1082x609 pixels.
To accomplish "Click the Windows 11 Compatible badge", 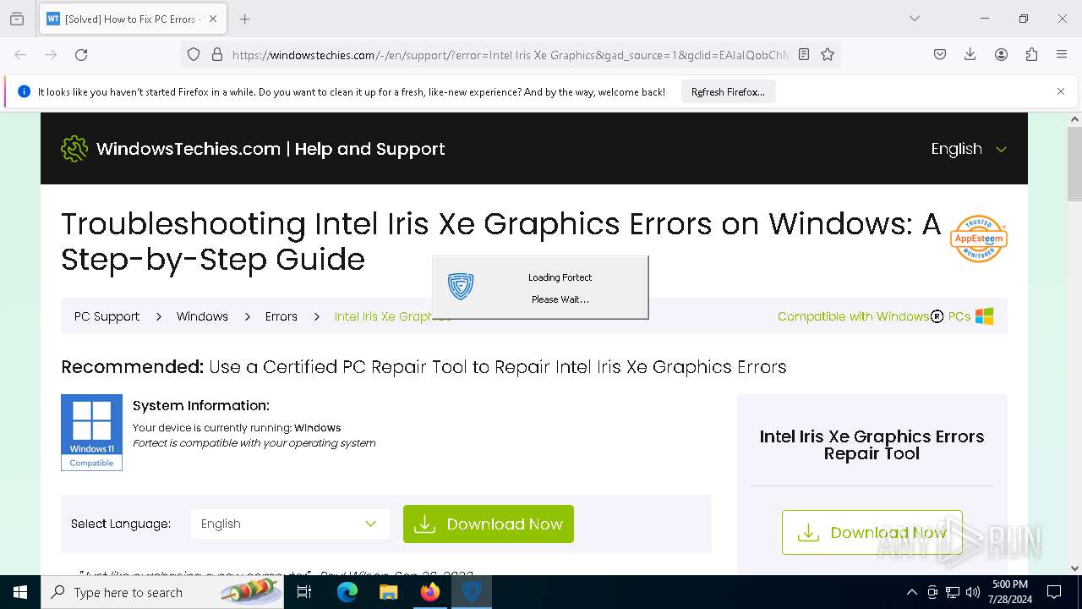I will pyautogui.click(x=91, y=432).
